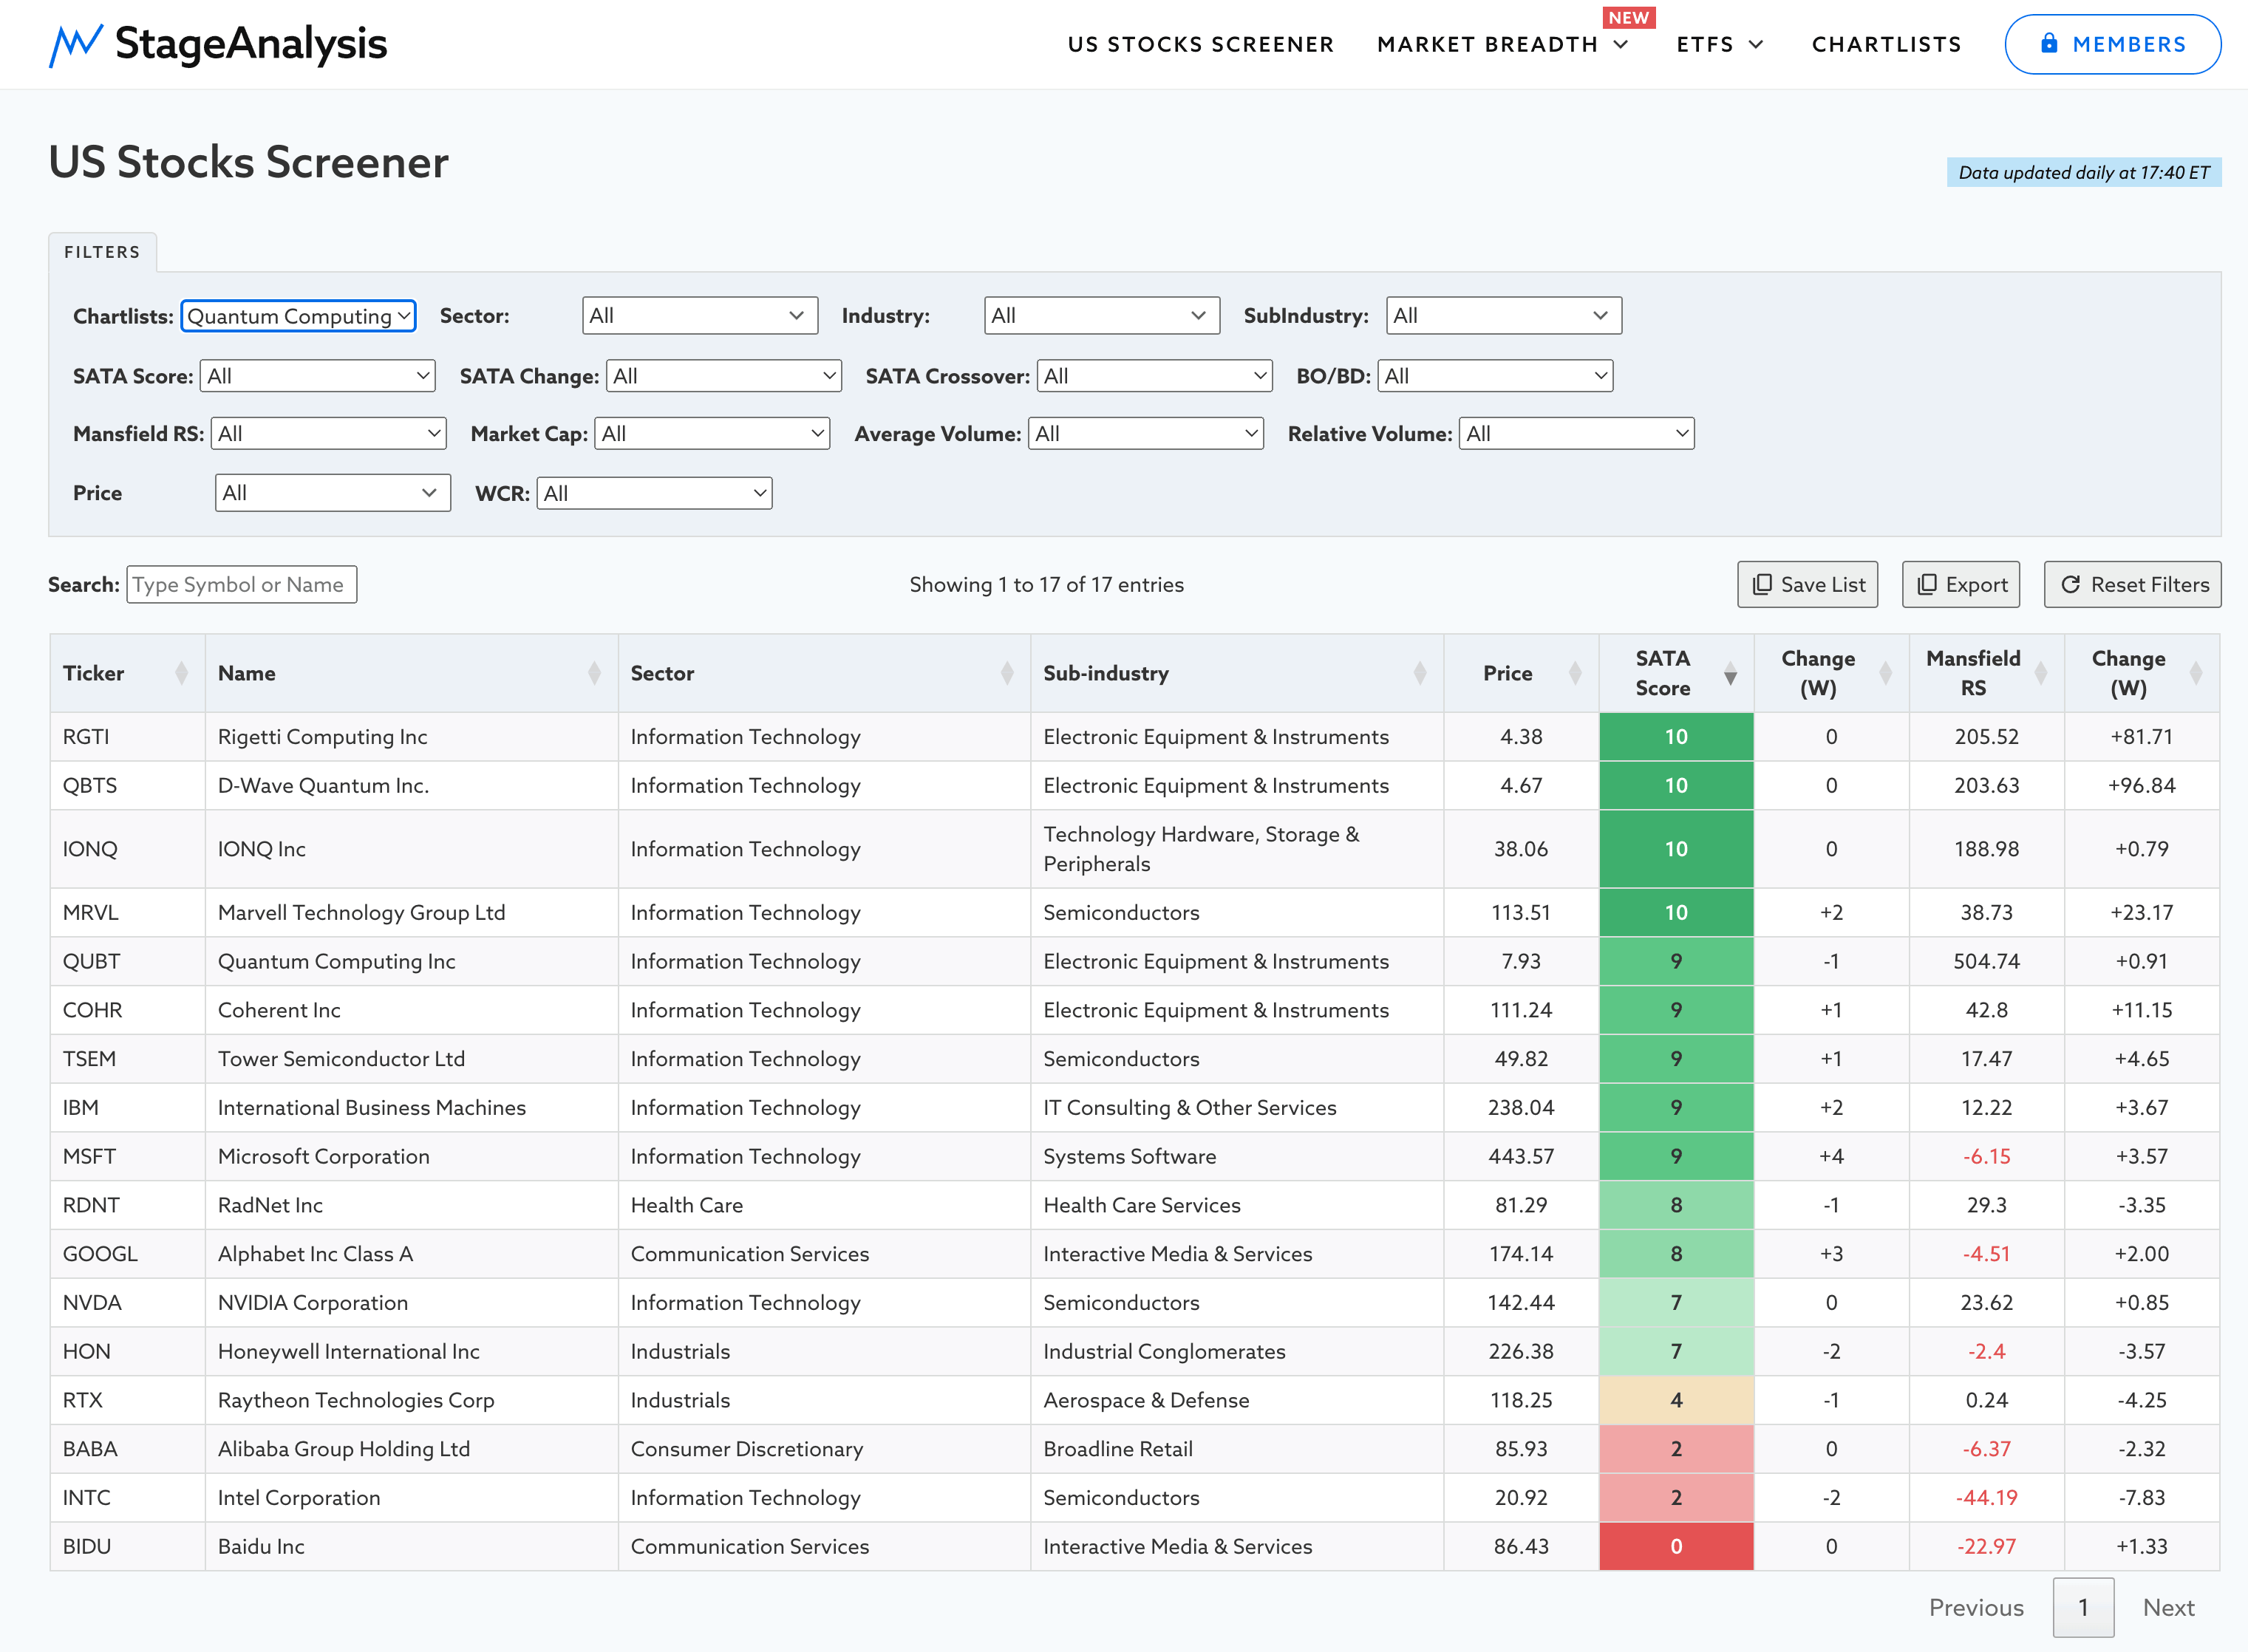
Task: Open the SATA Crossover filter dropdown
Action: 1155,376
